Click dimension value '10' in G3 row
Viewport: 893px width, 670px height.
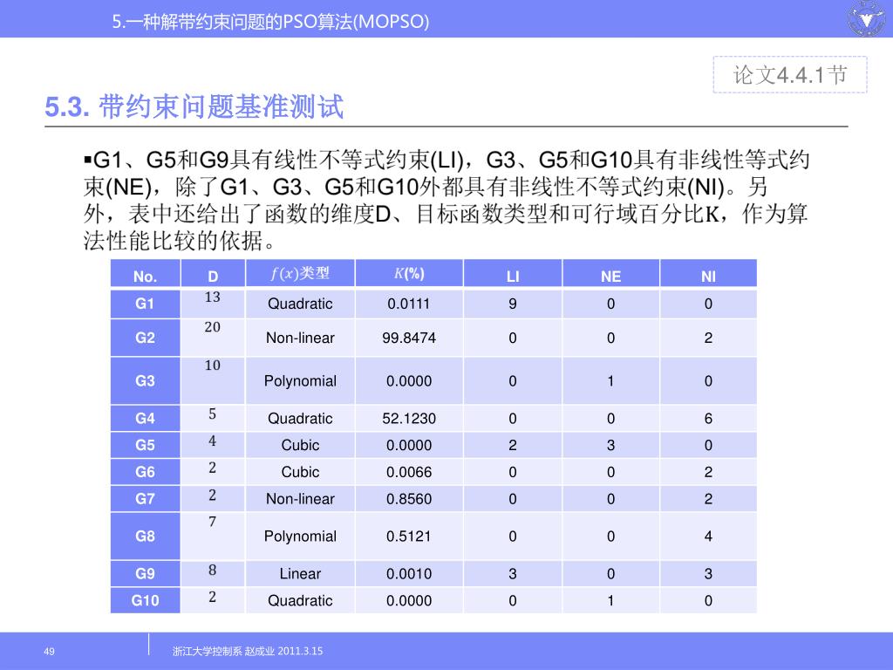[213, 366]
